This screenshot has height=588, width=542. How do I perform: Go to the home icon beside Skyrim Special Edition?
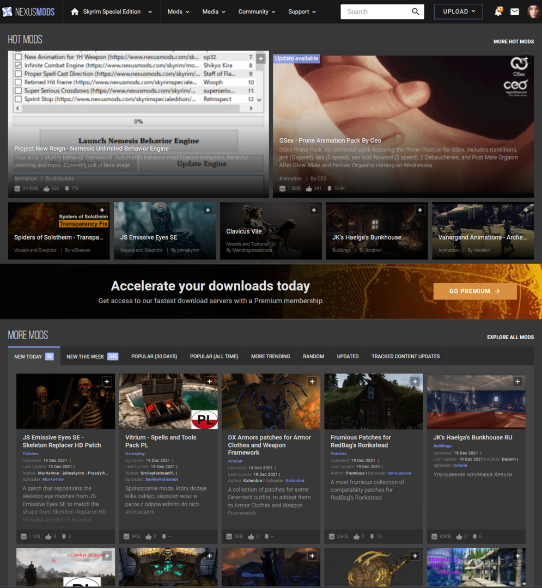click(75, 11)
